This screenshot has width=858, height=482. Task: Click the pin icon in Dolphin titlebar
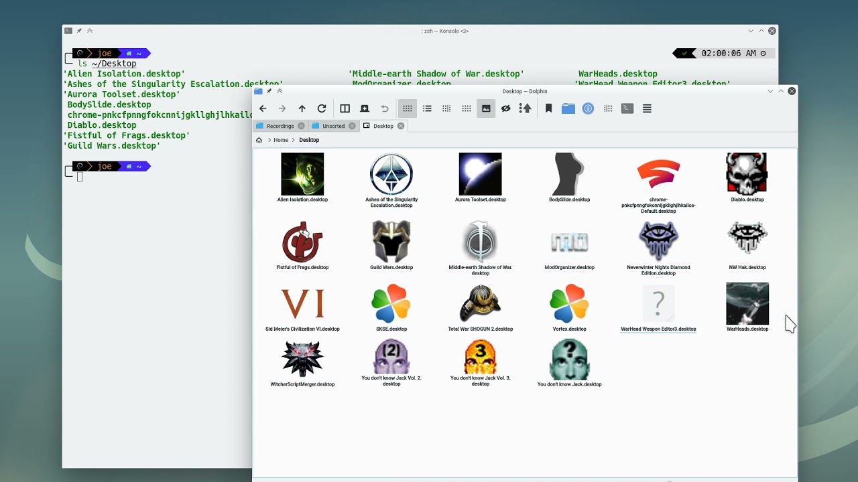coord(269,91)
